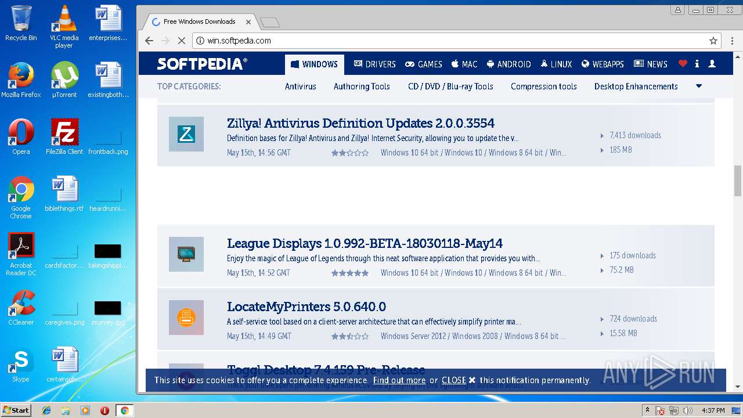Go to the MAC section
This screenshot has width=743, height=418.
pos(464,64)
